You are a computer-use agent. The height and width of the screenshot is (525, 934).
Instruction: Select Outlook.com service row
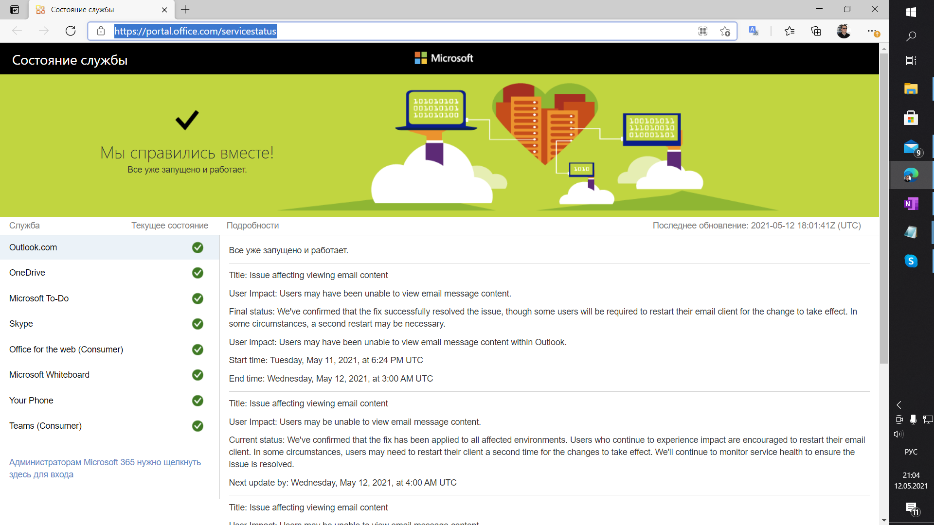(109, 247)
